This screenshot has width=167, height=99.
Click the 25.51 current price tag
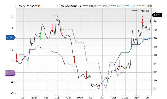[157, 15]
